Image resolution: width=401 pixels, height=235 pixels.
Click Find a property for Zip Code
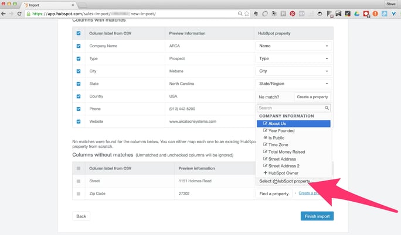[x=274, y=193]
